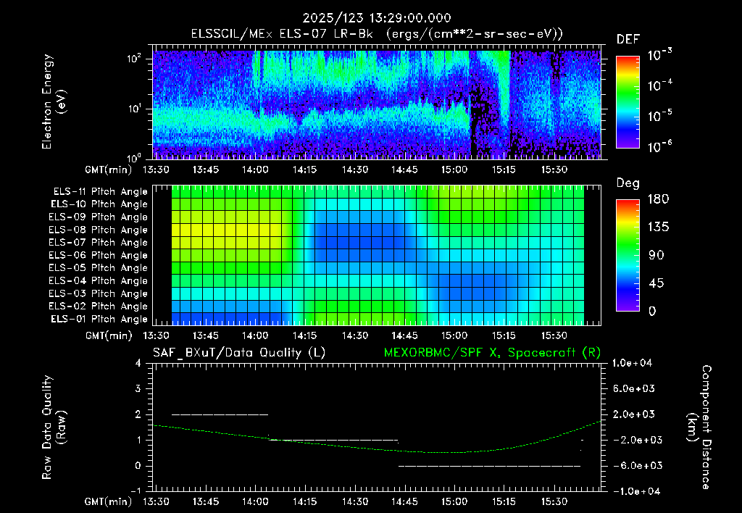The width and height of the screenshot is (742, 513).
Task: Click 15:00 time tick under the pitch angle panel
Action: 454,335
